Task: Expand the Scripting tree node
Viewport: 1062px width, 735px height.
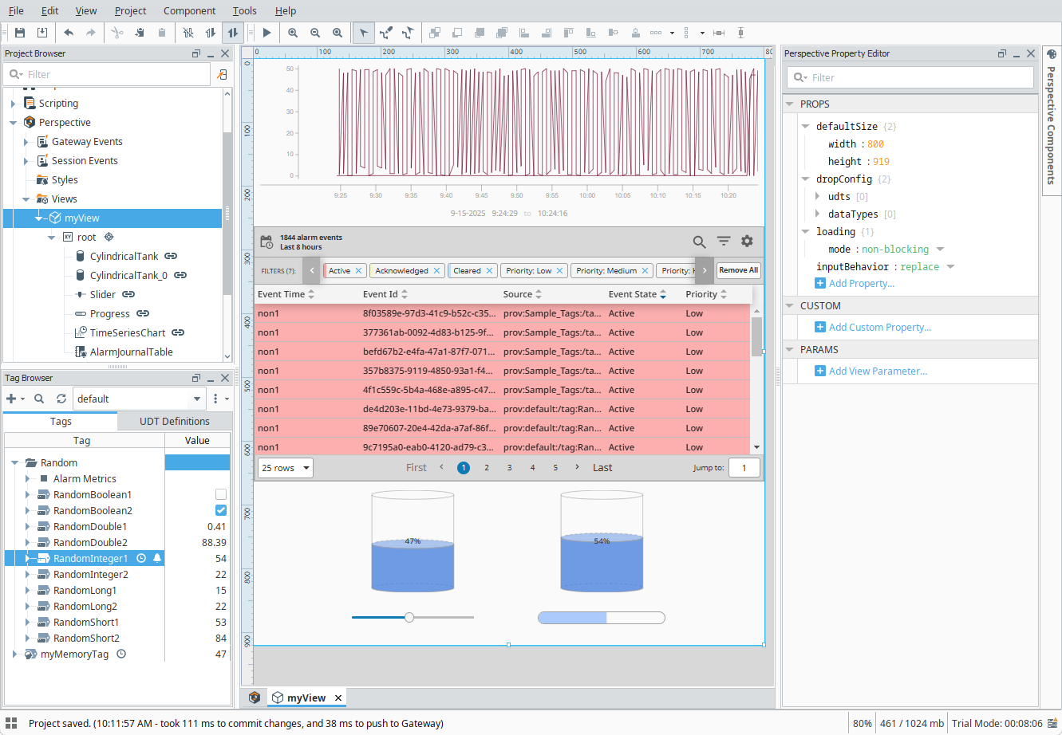Action: pos(14,104)
